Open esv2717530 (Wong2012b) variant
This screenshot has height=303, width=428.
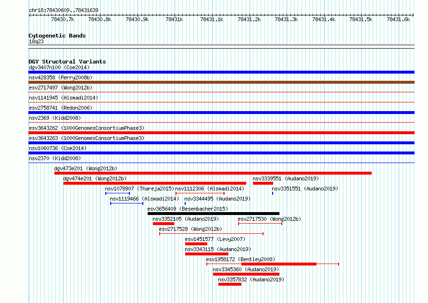pos(269,219)
